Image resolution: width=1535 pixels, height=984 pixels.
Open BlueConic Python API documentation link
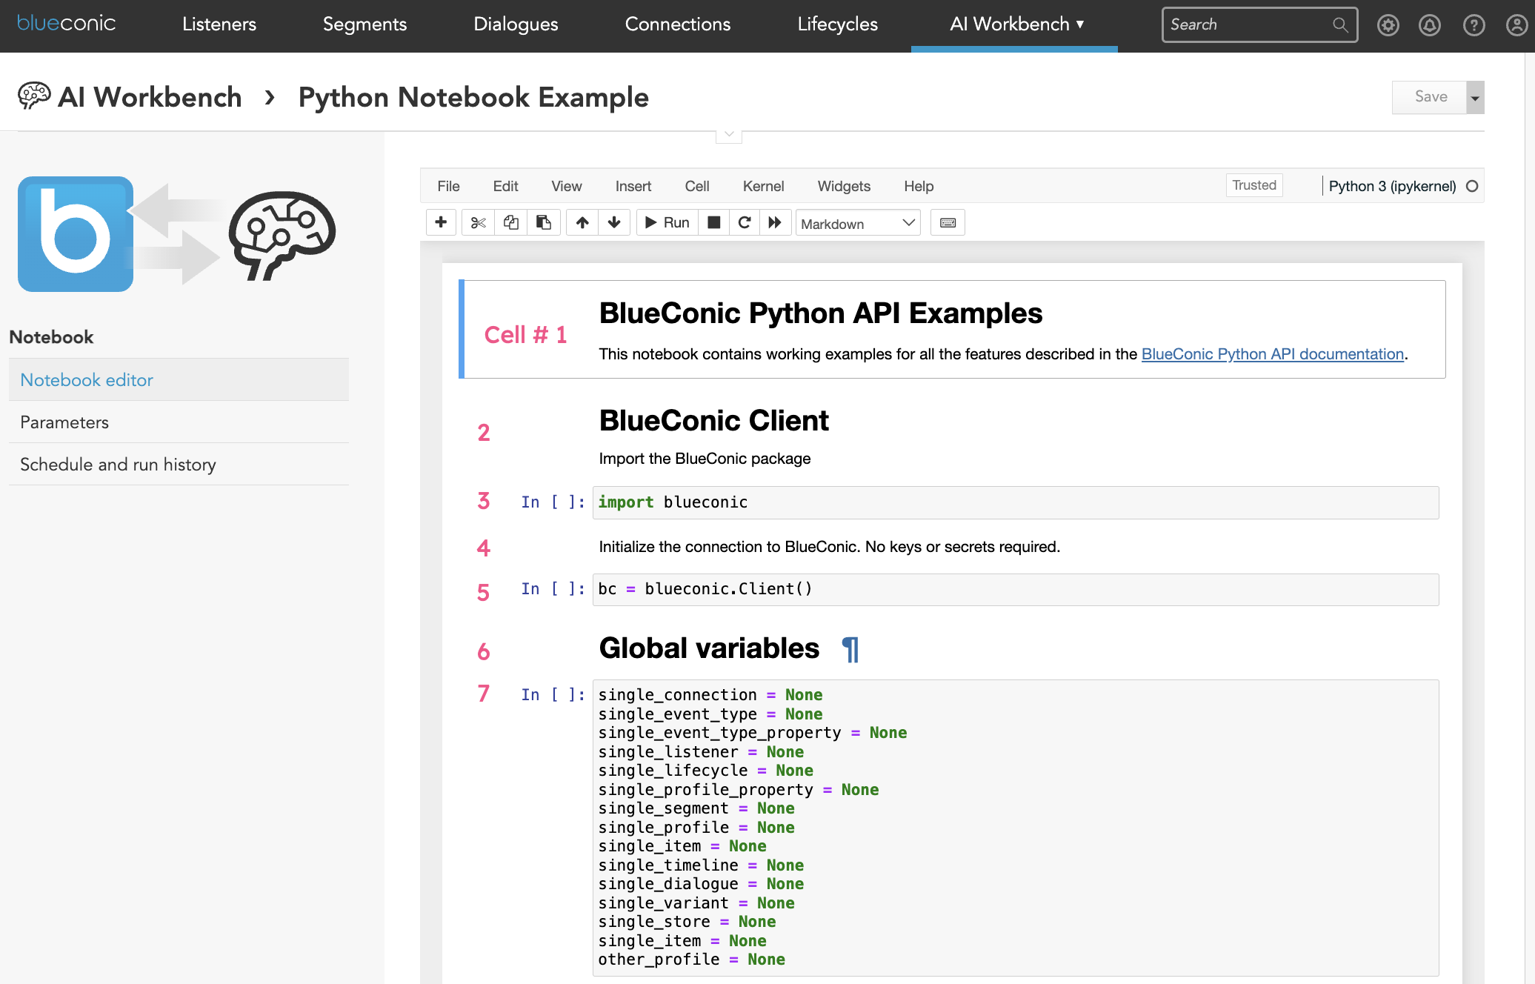click(1272, 353)
